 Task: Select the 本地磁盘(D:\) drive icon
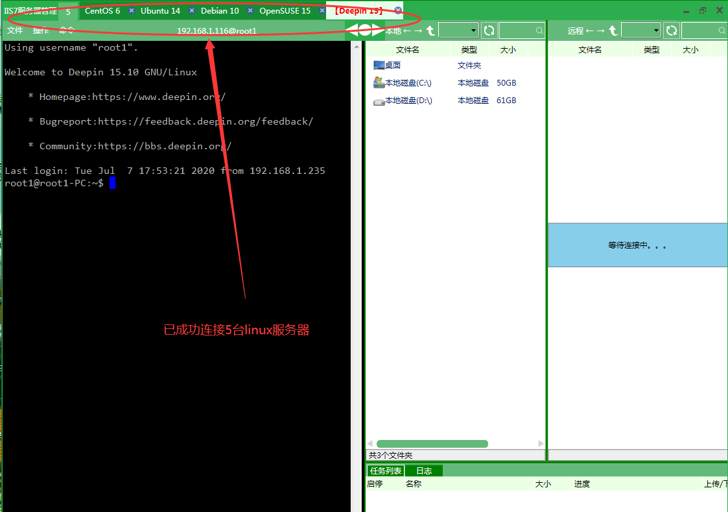379,101
